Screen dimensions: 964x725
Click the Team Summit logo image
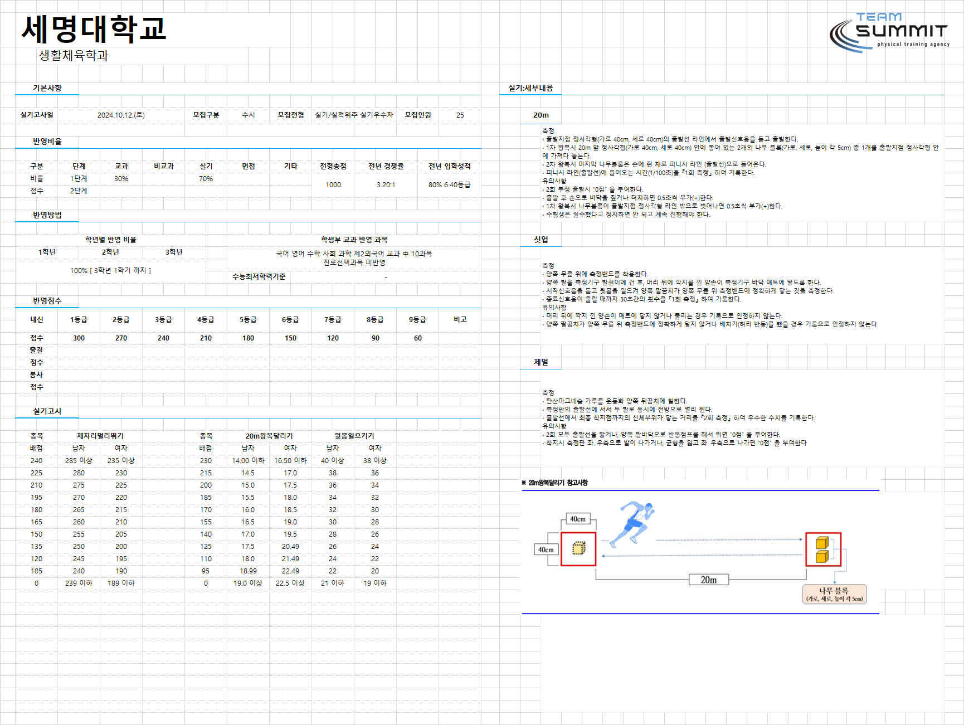coord(889,32)
